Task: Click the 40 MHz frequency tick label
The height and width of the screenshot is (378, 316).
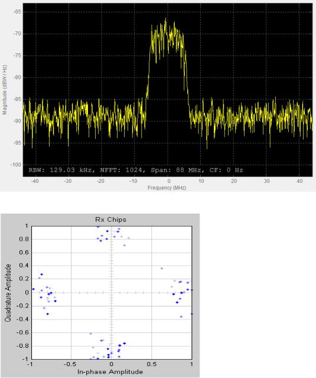Action: [x=299, y=181]
